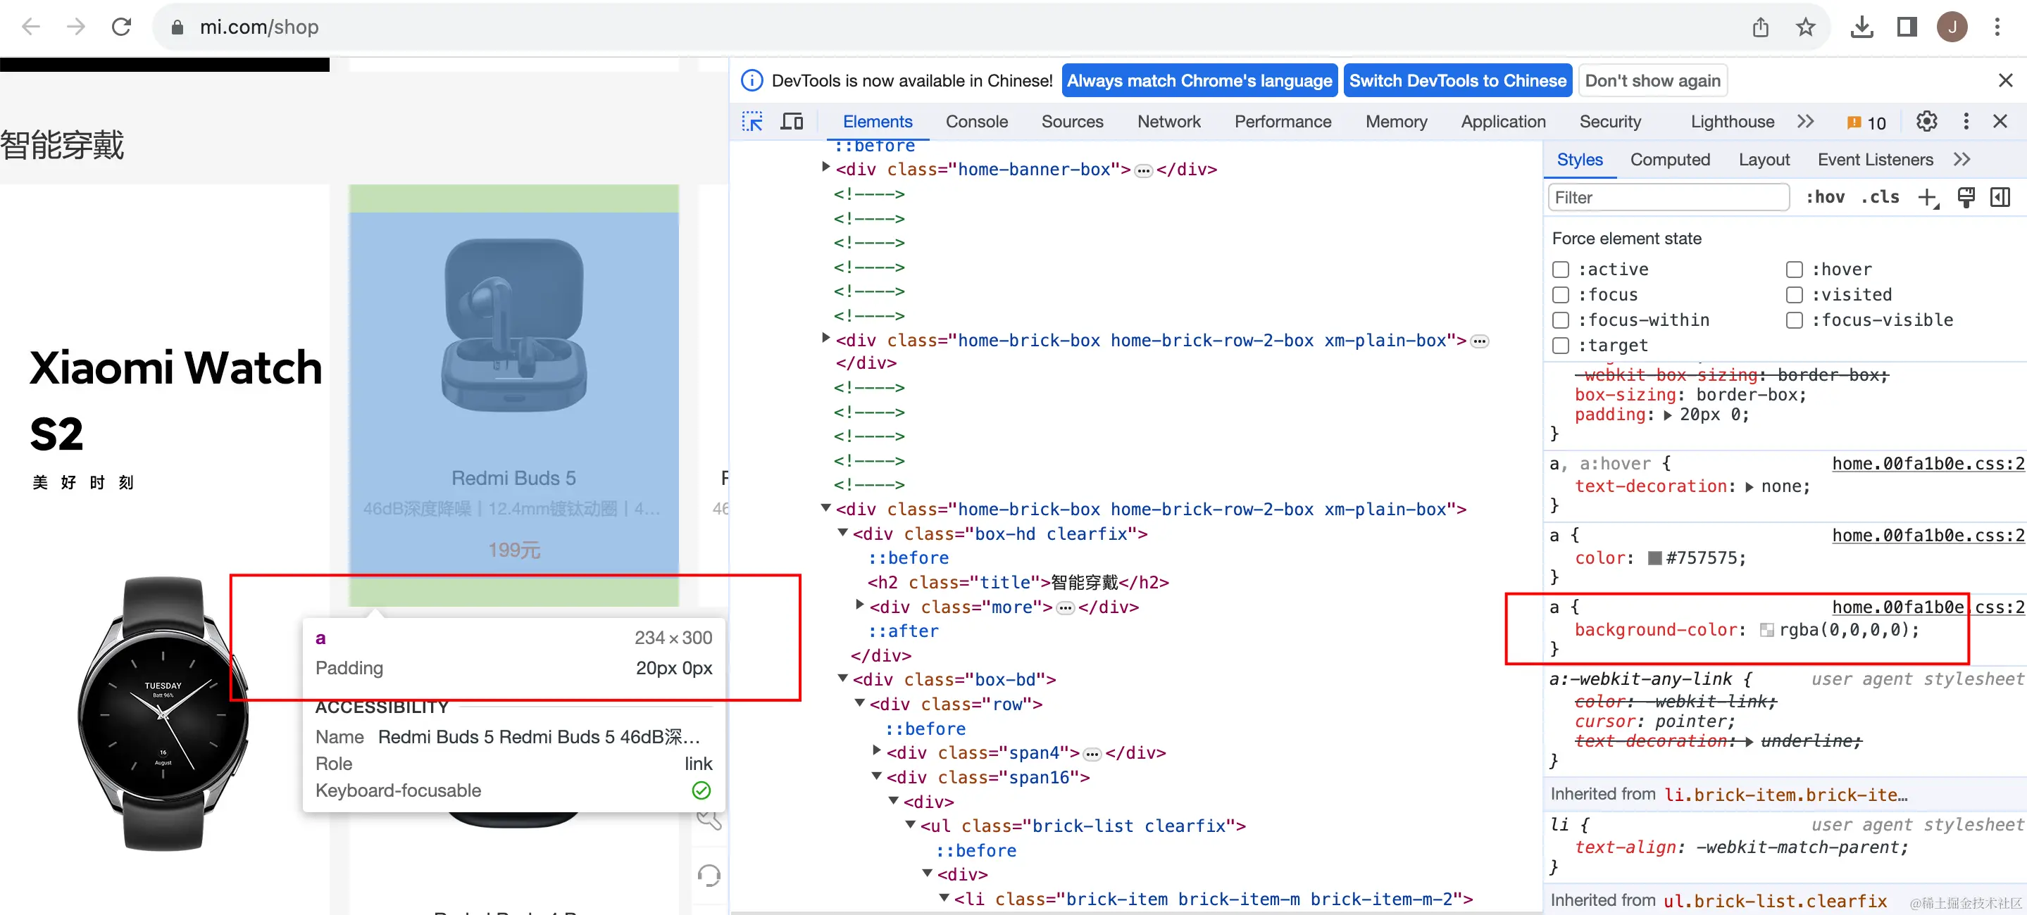Open Chrome three-dot menu
Screen dimensions: 2027x915
tap(1997, 27)
